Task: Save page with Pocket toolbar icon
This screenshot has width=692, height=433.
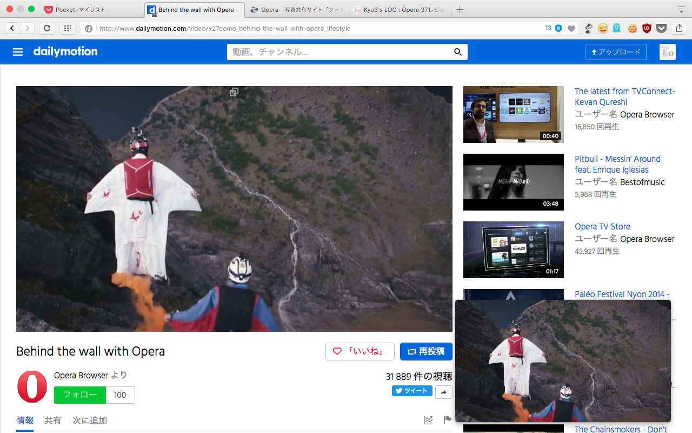Action: 661,29
